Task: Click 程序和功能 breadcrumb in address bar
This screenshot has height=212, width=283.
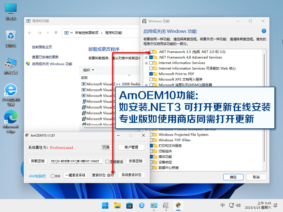Action: point(114,33)
